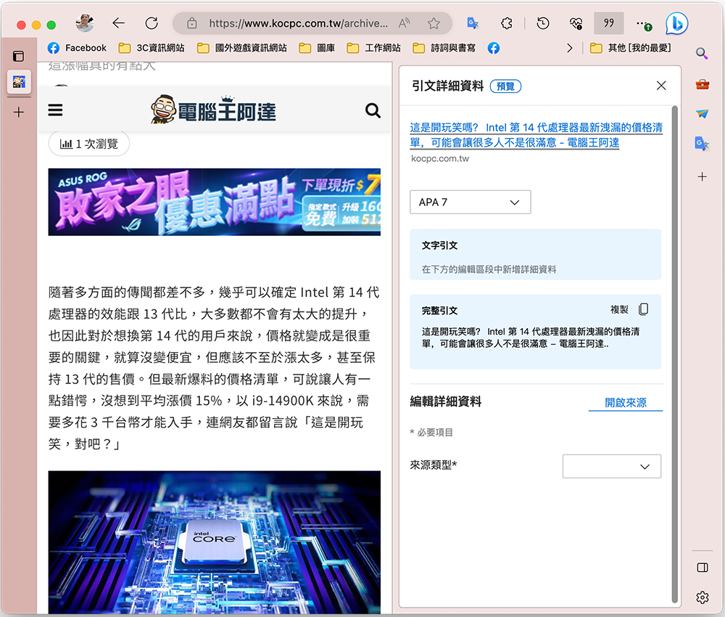Screen dimensions: 725x617
Task: Click the 完整引文 citation text
Action: 531,338
